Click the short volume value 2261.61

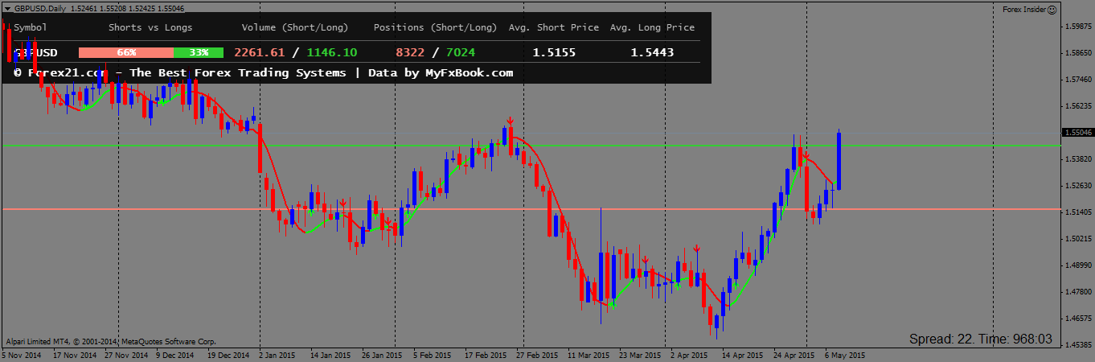pos(260,52)
